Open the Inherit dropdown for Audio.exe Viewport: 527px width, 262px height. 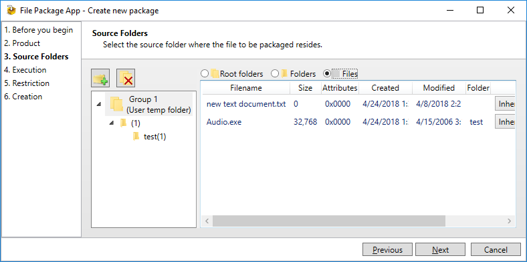(x=505, y=121)
